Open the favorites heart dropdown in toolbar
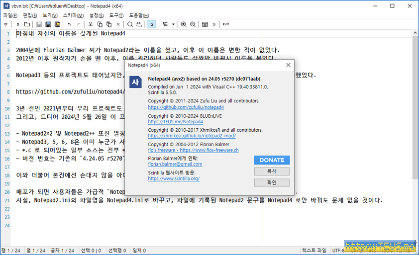 point(5,24)
